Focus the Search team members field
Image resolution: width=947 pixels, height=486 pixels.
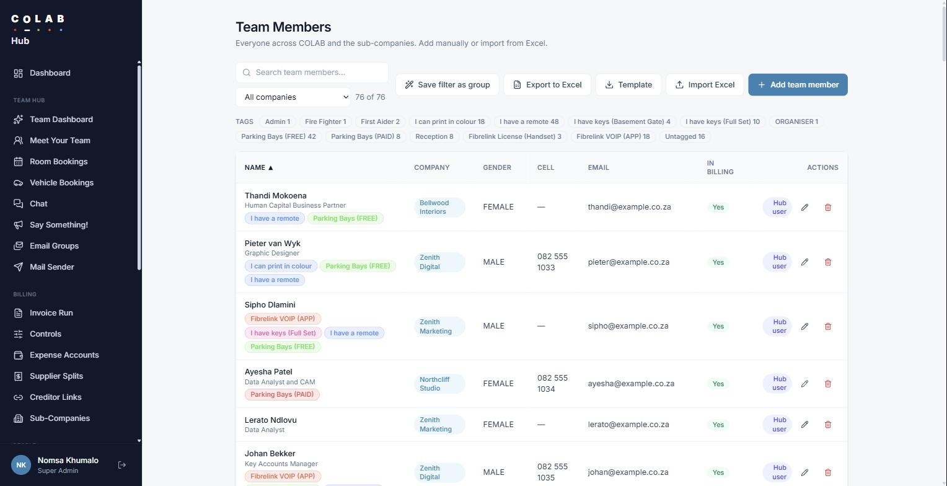[312, 73]
